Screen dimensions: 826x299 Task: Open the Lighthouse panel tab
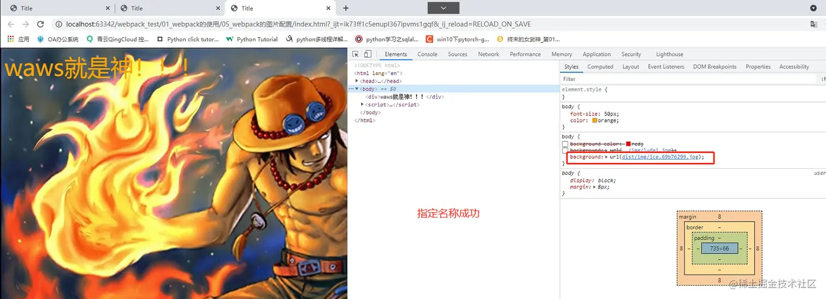[x=669, y=54]
